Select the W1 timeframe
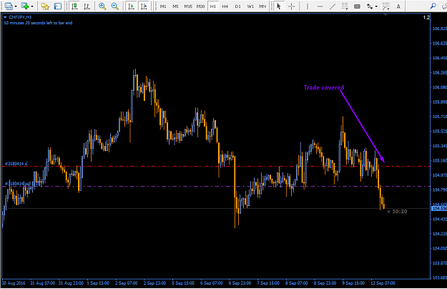The image size is (447, 289). 250,6
